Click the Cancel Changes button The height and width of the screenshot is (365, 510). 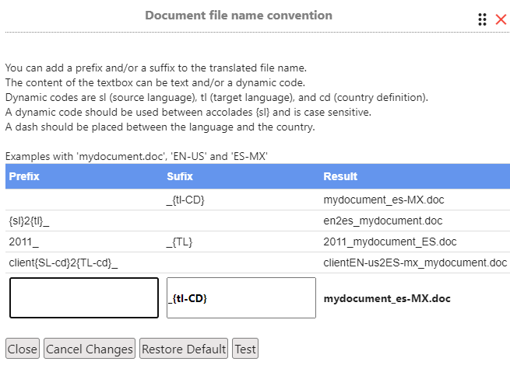coord(90,349)
